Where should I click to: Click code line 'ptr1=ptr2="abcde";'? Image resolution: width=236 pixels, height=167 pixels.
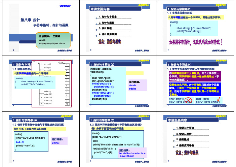coord(103,81)
